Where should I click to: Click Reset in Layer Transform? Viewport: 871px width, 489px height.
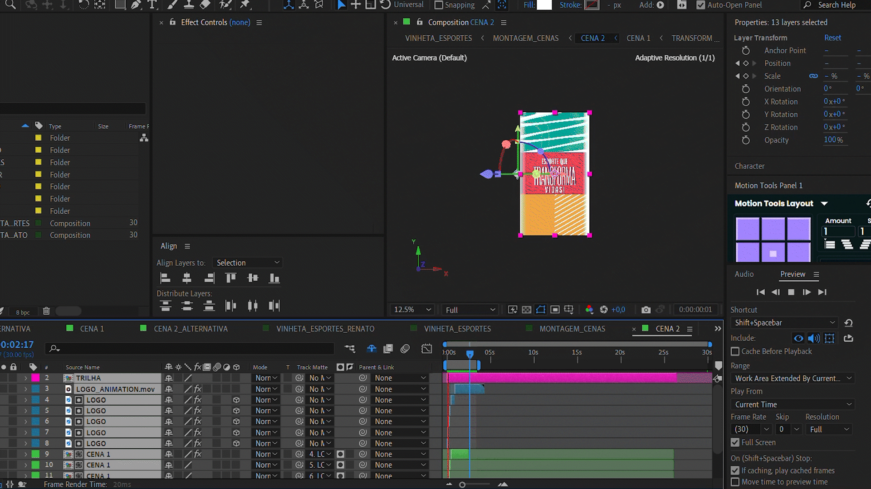point(832,38)
